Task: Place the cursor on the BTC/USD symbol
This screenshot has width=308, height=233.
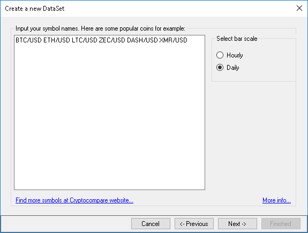Action: coord(29,40)
